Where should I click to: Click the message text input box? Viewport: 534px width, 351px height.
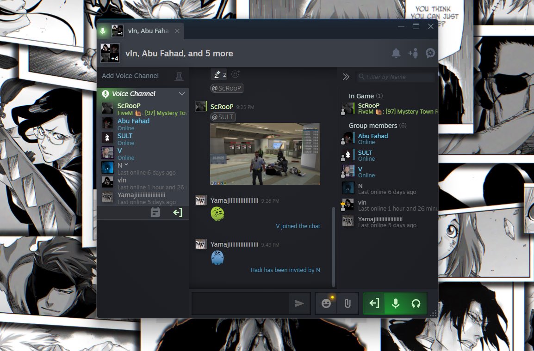click(x=241, y=303)
